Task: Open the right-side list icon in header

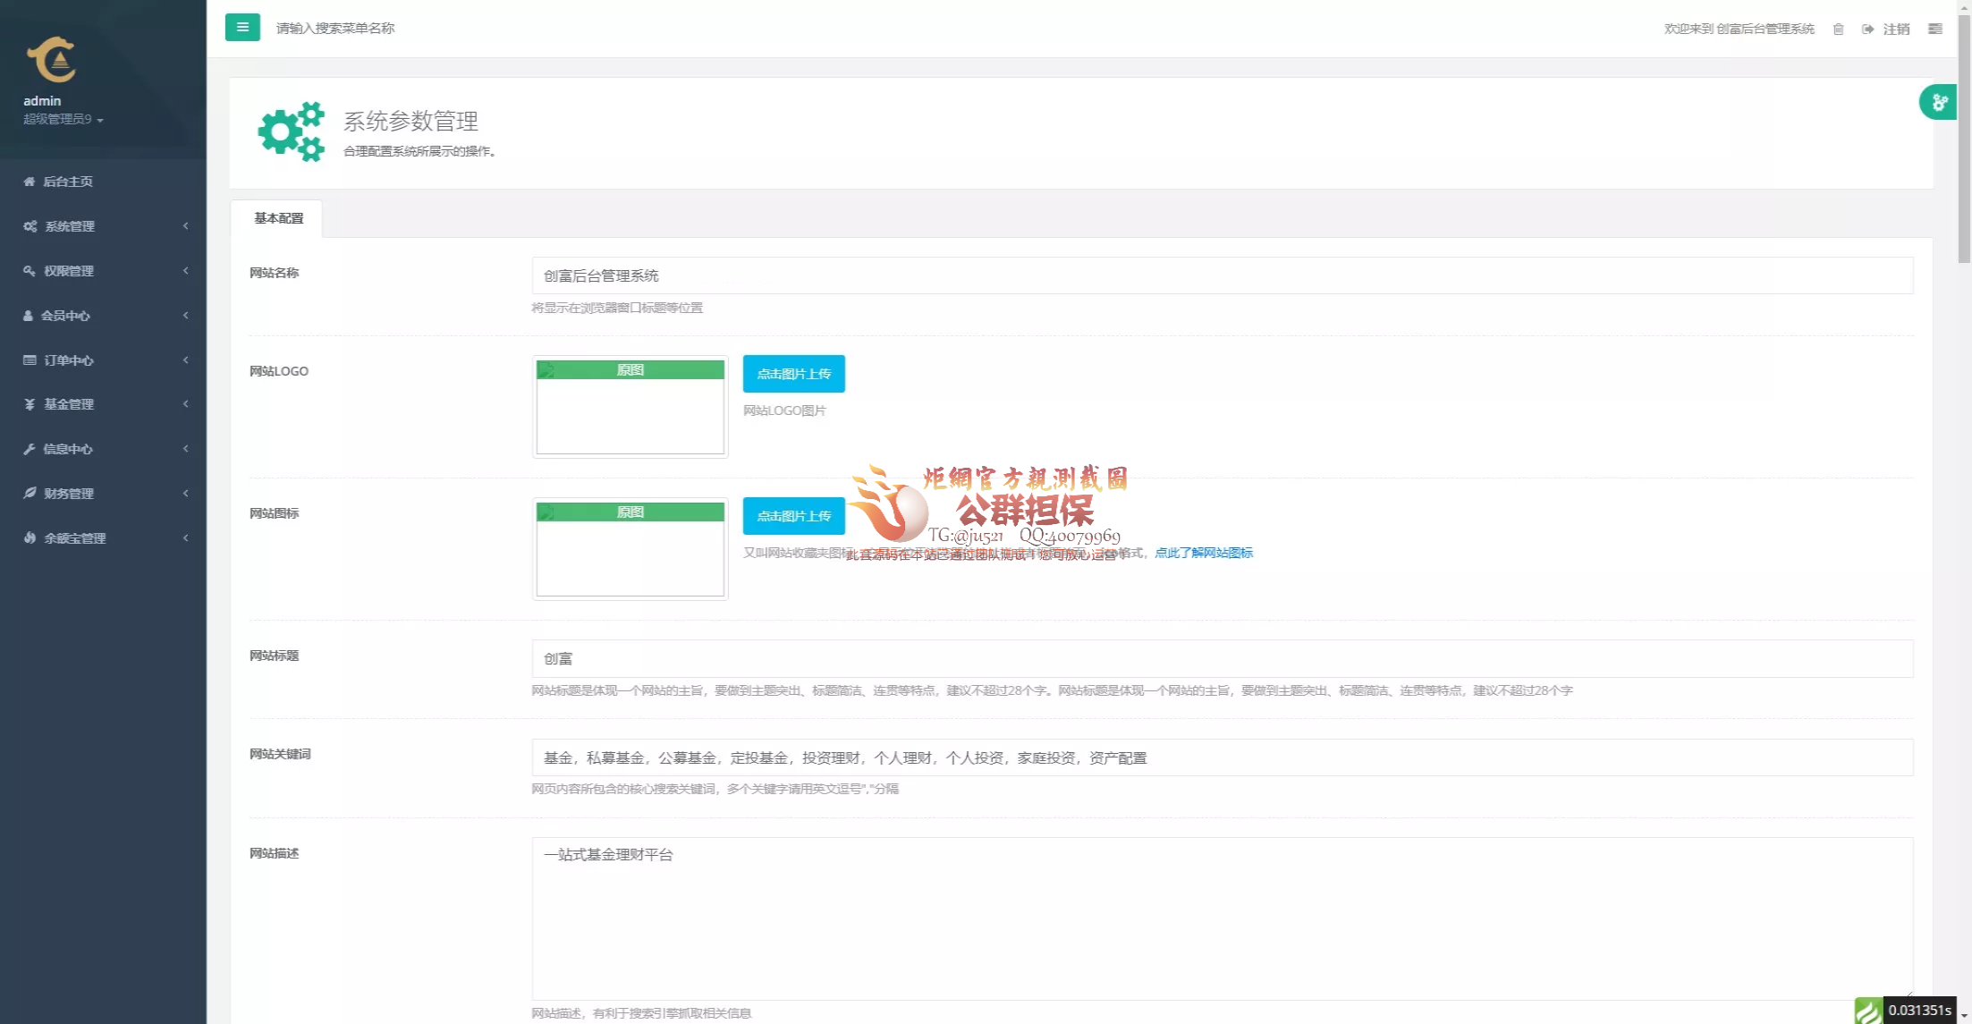Action: point(1934,30)
